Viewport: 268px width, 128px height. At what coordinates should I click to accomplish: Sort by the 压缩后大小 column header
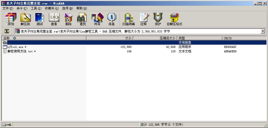pos(155,38)
